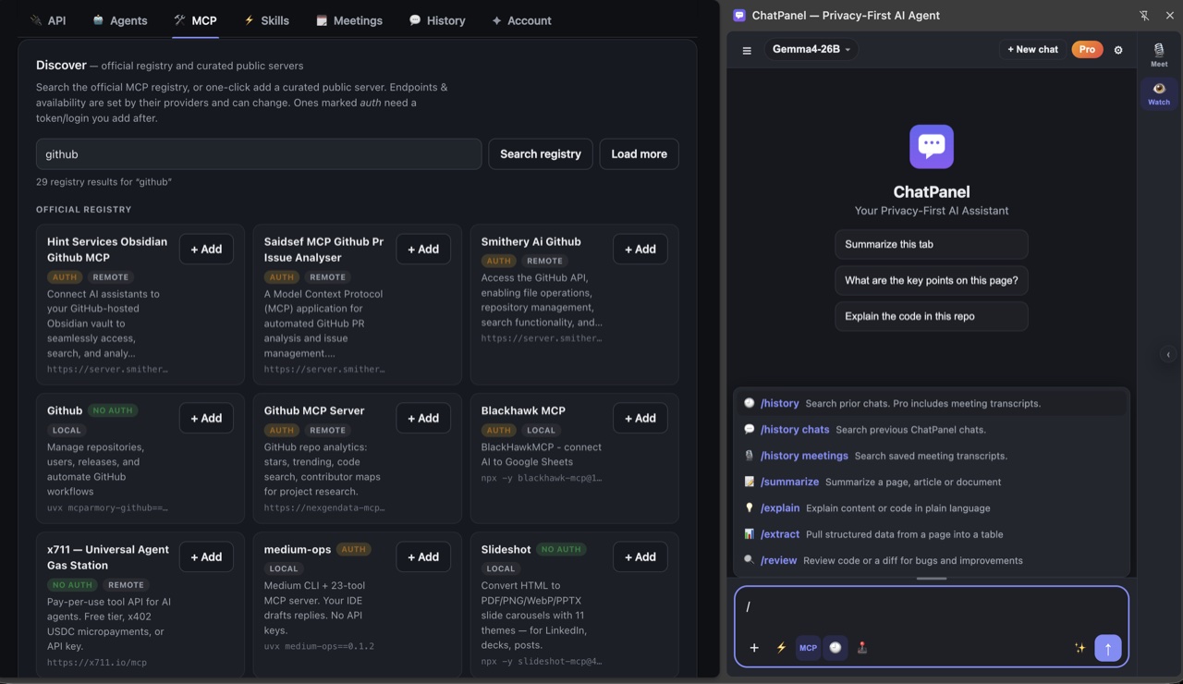Switch to the Agents tab
Image resolution: width=1183 pixels, height=684 pixels.
[x=120, y=20]
